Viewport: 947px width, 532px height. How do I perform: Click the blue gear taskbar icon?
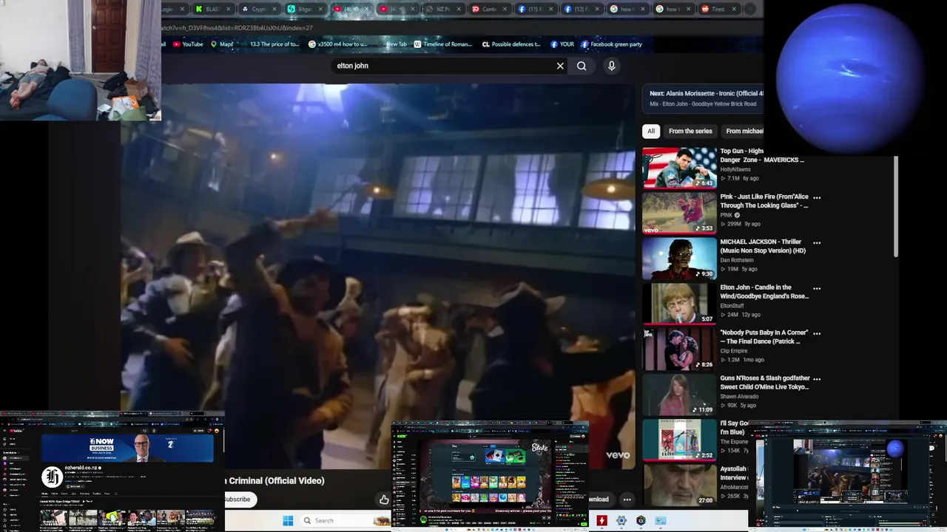click(x=621, y=520)
